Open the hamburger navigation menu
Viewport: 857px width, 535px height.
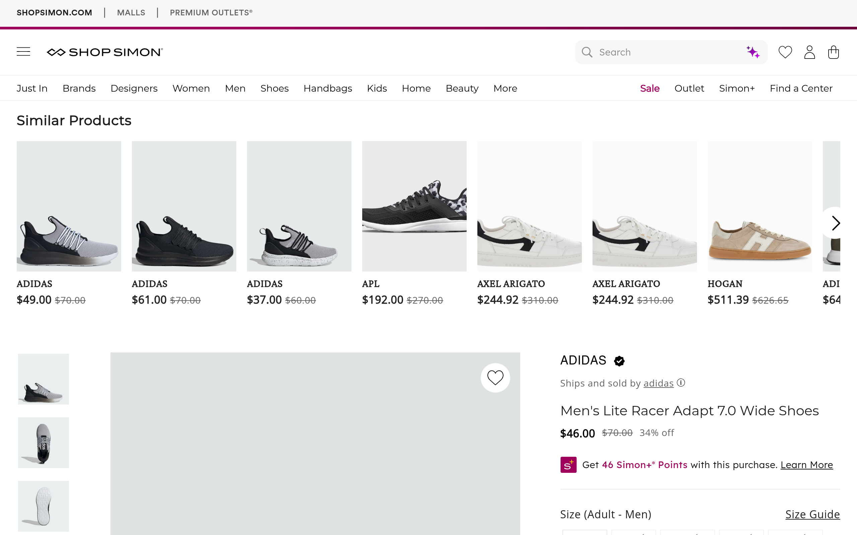coord(23,51)
